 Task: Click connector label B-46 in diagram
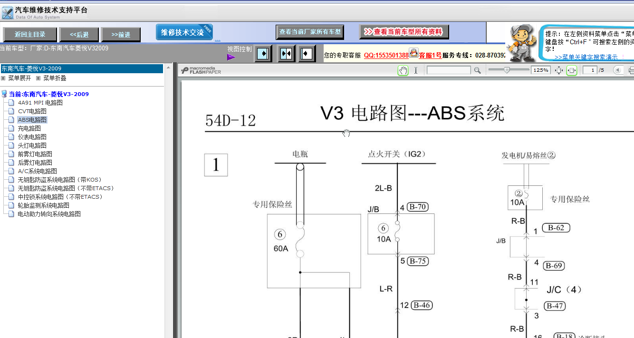(x=422, y=305)
